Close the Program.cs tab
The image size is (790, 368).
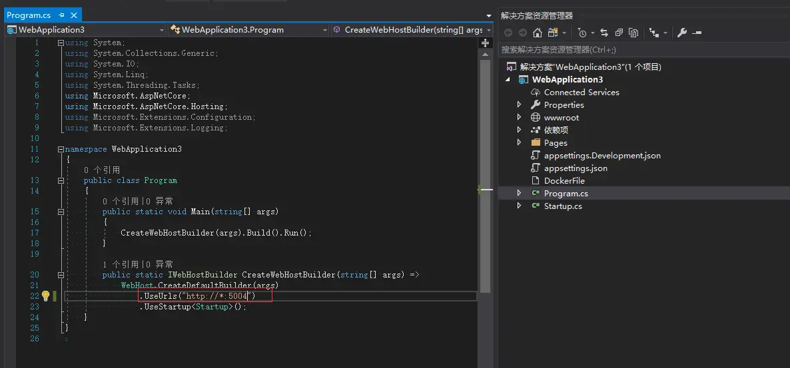click(x=74, y=15)
